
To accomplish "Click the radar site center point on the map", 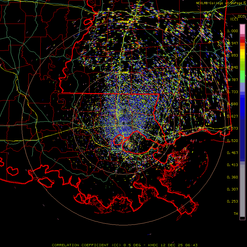I will click(x=123, y=123).
